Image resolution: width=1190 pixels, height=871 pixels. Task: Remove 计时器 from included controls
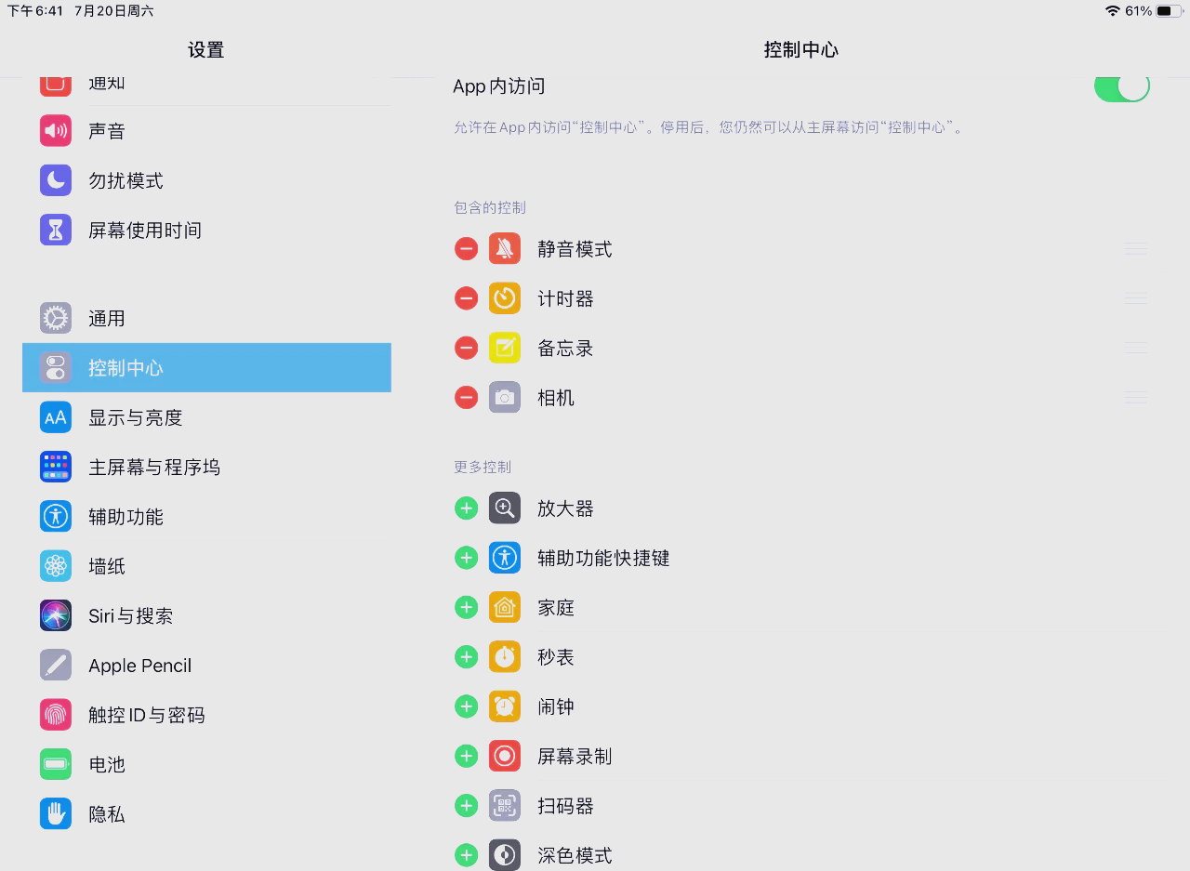466,298
